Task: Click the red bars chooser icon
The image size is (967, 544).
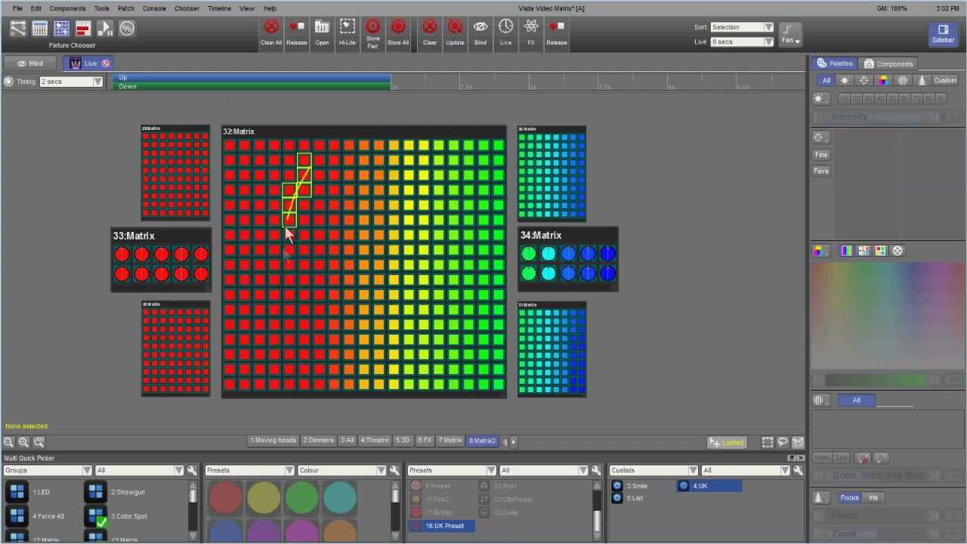Action: (x=83, y=29)
